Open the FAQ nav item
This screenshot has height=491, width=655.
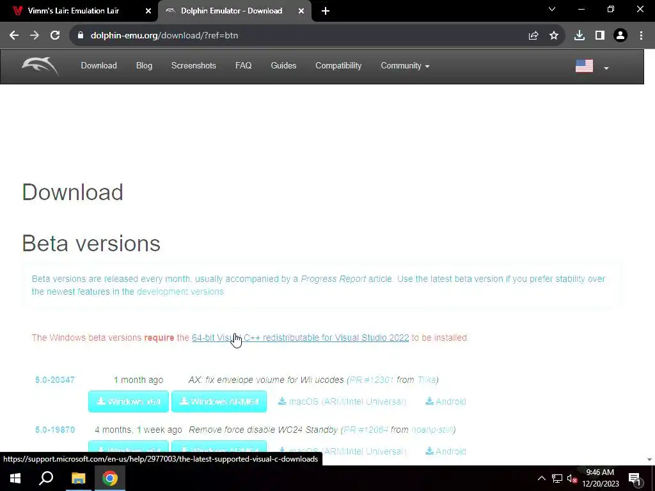pyautogui.click(x=244, y=66)
